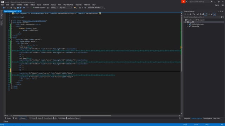Focus the Search Solution Explorer field

202,17
